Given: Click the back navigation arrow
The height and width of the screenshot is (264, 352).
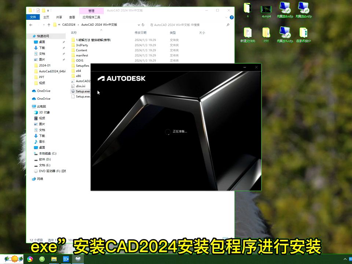Looking at the screenshot, I should click(x=31, y=25).
